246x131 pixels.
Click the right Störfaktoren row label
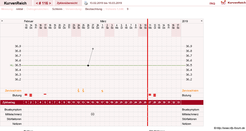[189, 119]
